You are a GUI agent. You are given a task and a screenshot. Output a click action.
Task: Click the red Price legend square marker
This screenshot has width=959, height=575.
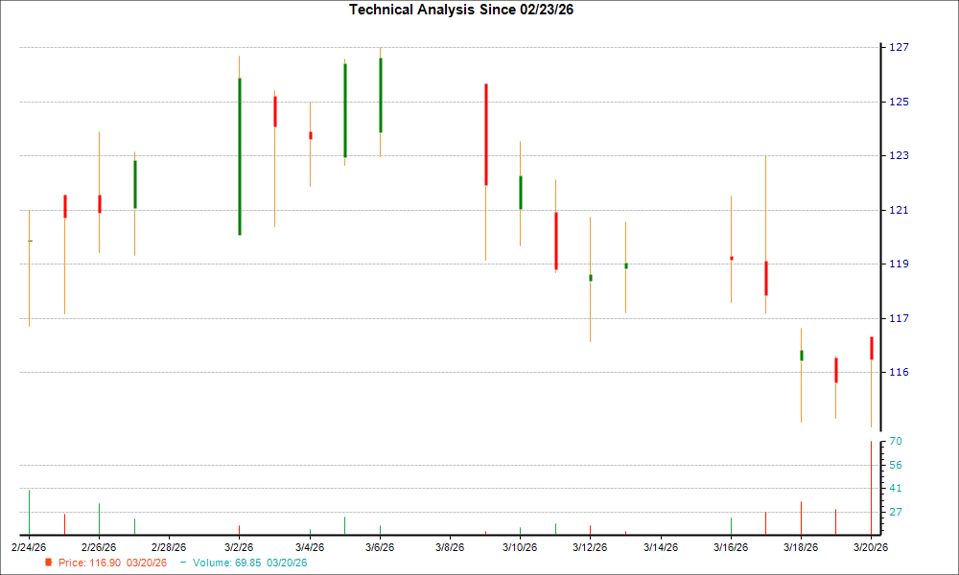pyautogui.click(x=48, y=563)
